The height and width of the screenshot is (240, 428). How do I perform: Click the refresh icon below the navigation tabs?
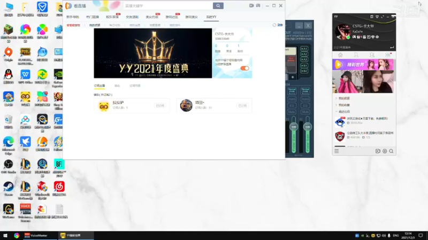[274, 25]
